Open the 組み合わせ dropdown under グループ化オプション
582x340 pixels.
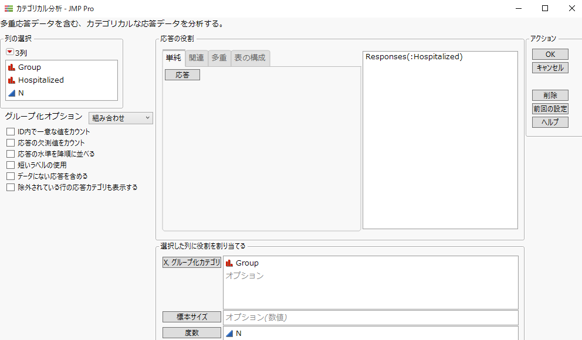(x=120, y=117)
